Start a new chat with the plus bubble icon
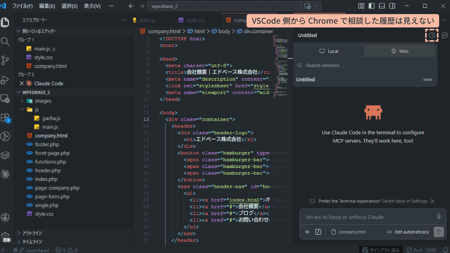The image size is (450, 253). tap(445, 35)
